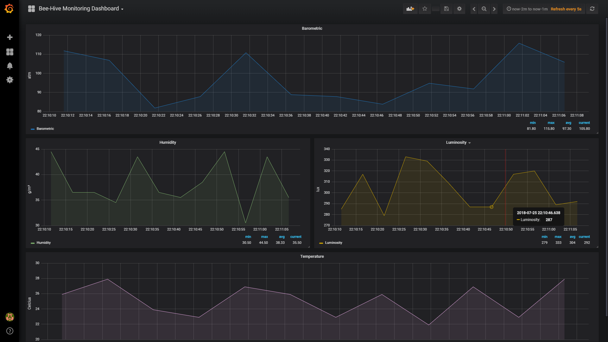Sort Luminosity legend by current column
Screen dimensions: 608x342
[x=584, y=237]
